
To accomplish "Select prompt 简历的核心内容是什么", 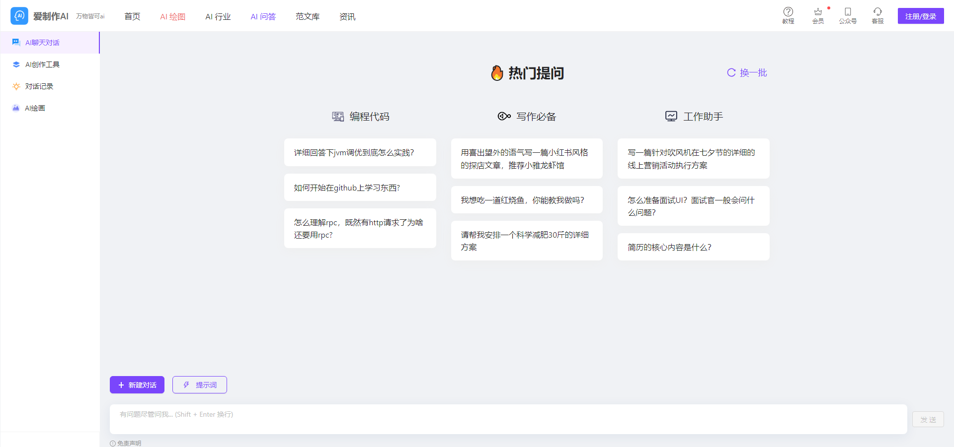I will coord(694,247).
